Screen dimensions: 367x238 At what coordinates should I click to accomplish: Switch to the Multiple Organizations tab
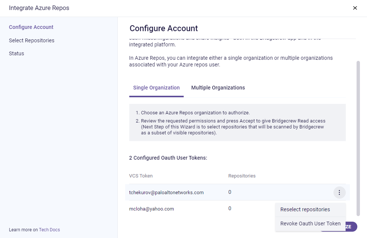tap(218, 88)
